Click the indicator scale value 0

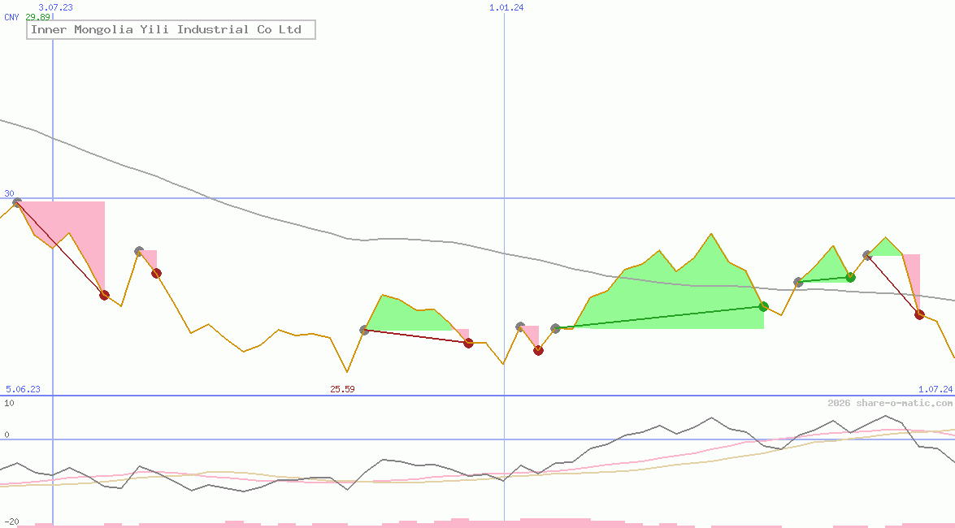[7, 435]
